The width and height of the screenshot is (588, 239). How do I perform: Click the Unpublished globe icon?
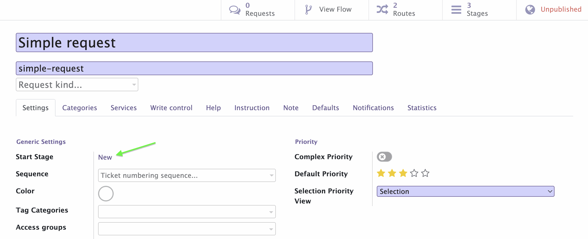[x=530, y=10]
